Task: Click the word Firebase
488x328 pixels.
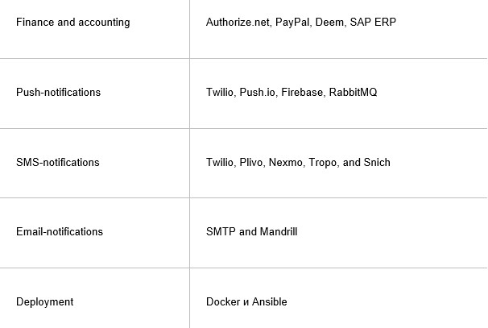Action: tap(302, 93)
